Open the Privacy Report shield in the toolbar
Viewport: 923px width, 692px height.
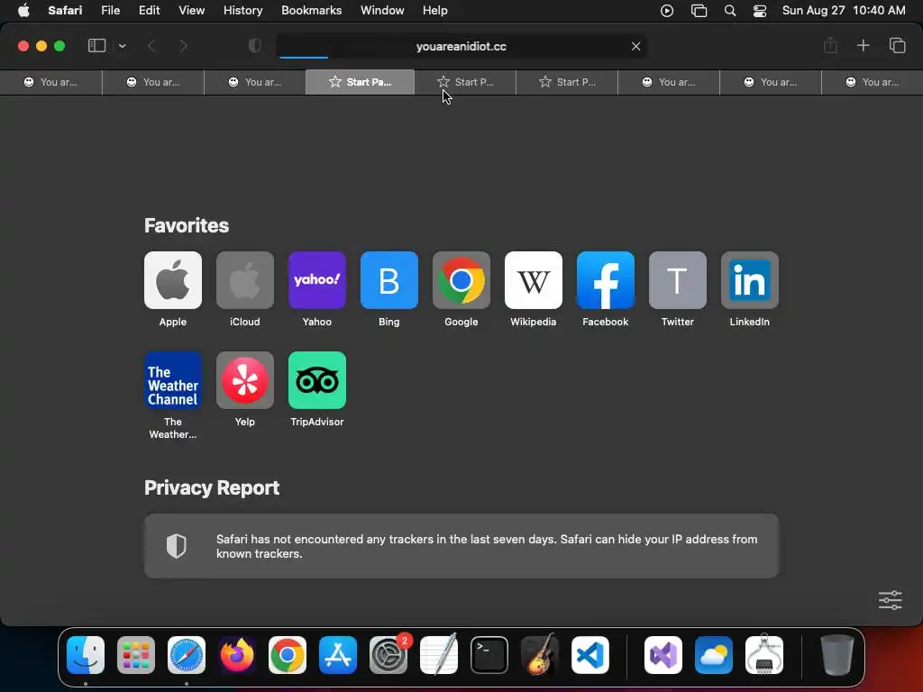click(254, 46)
